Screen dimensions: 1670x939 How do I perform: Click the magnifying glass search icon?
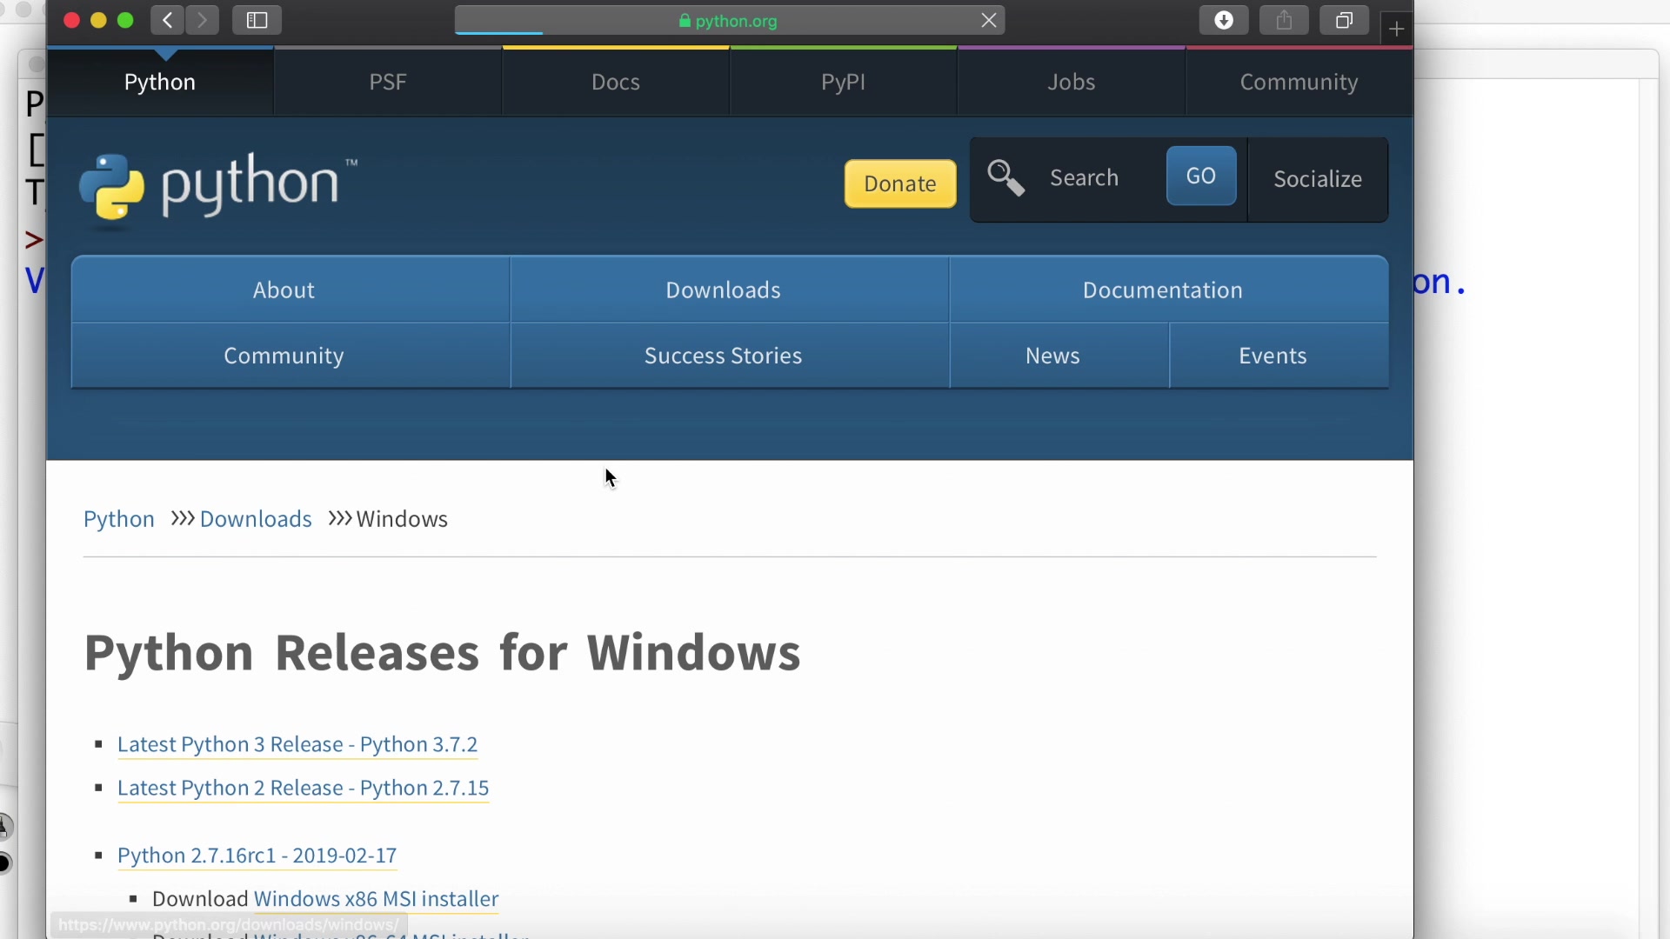point(1005,178)
